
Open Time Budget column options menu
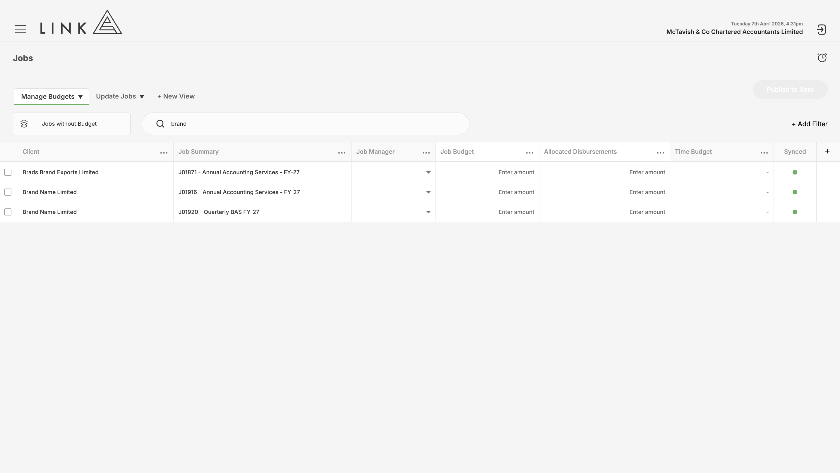tap(764, 153)
